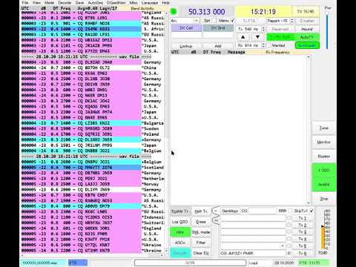
Task: Click the Filter button
Action: pyautogui.click(x=201, y=243)
